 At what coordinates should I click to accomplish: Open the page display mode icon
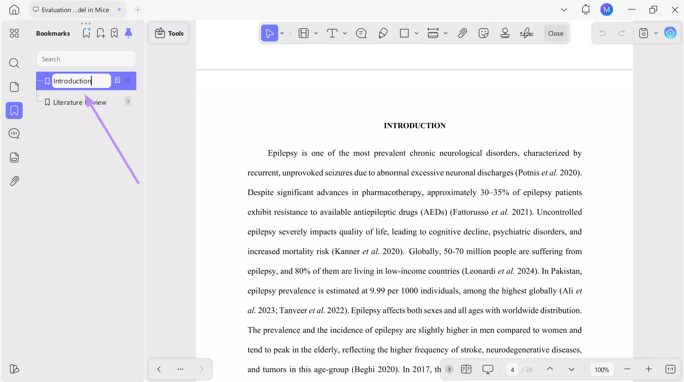click(x=466, y=369)
